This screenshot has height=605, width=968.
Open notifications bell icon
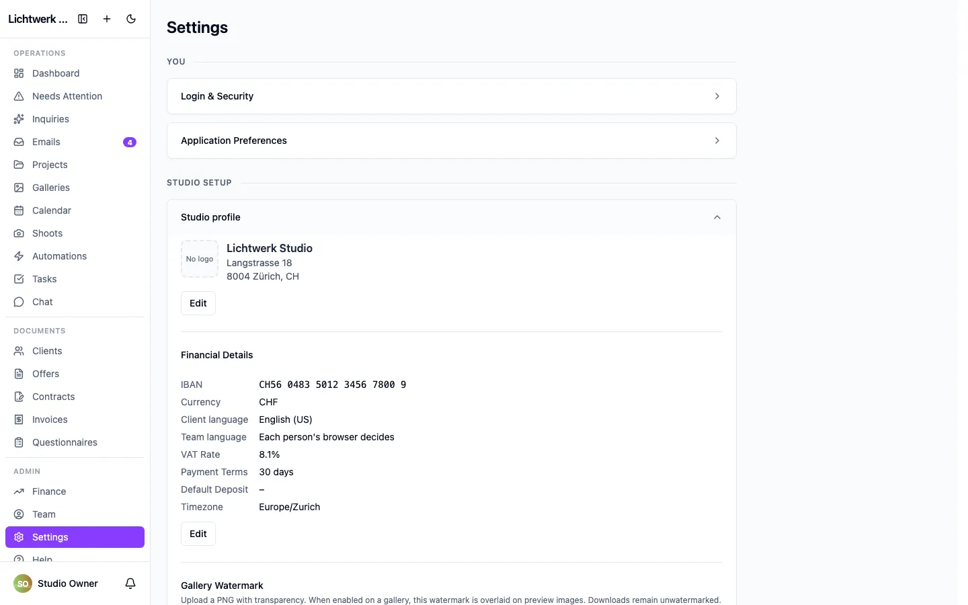tap(130, 583)
